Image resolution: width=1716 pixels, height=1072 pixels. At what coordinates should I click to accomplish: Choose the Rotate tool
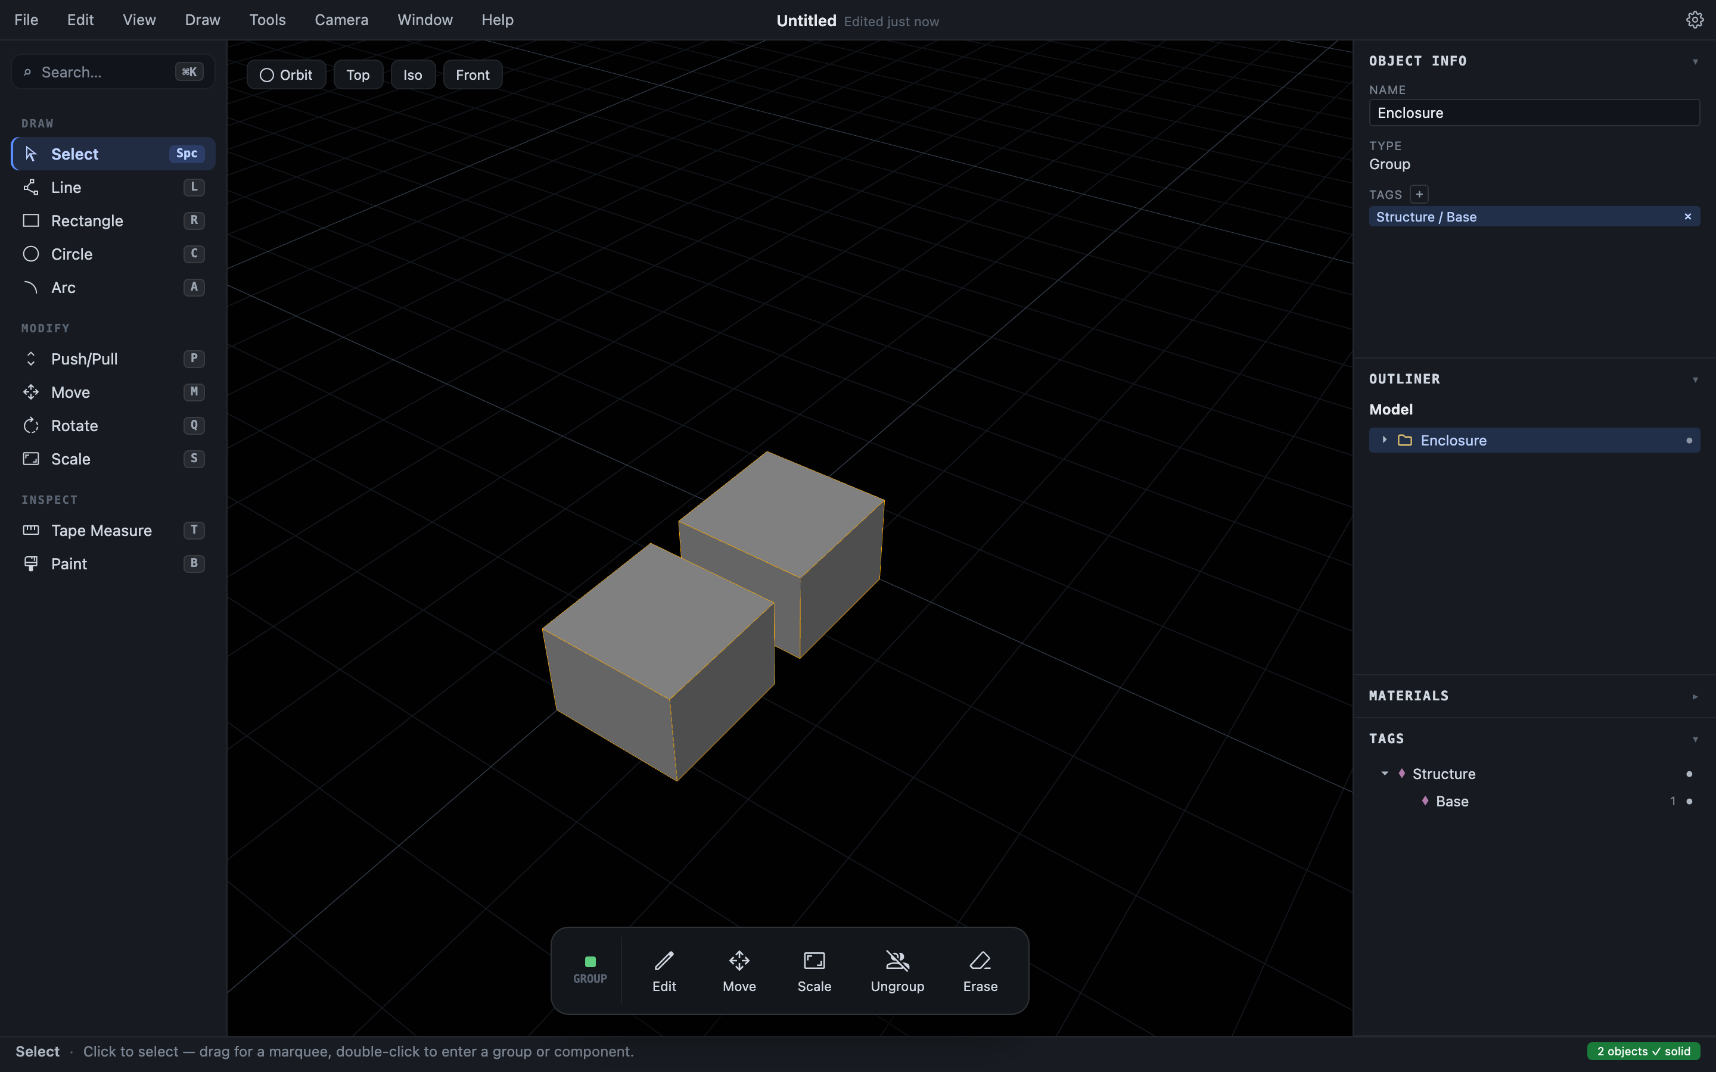click(x=113, y=425)
